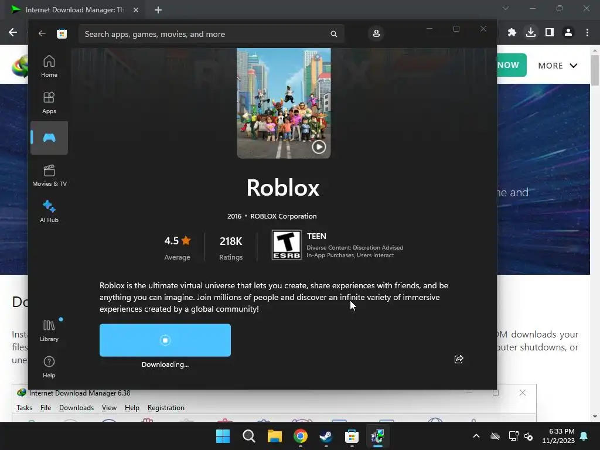Stop the Roblox download
Screen dimensions: 600x450
pos(165,340)
